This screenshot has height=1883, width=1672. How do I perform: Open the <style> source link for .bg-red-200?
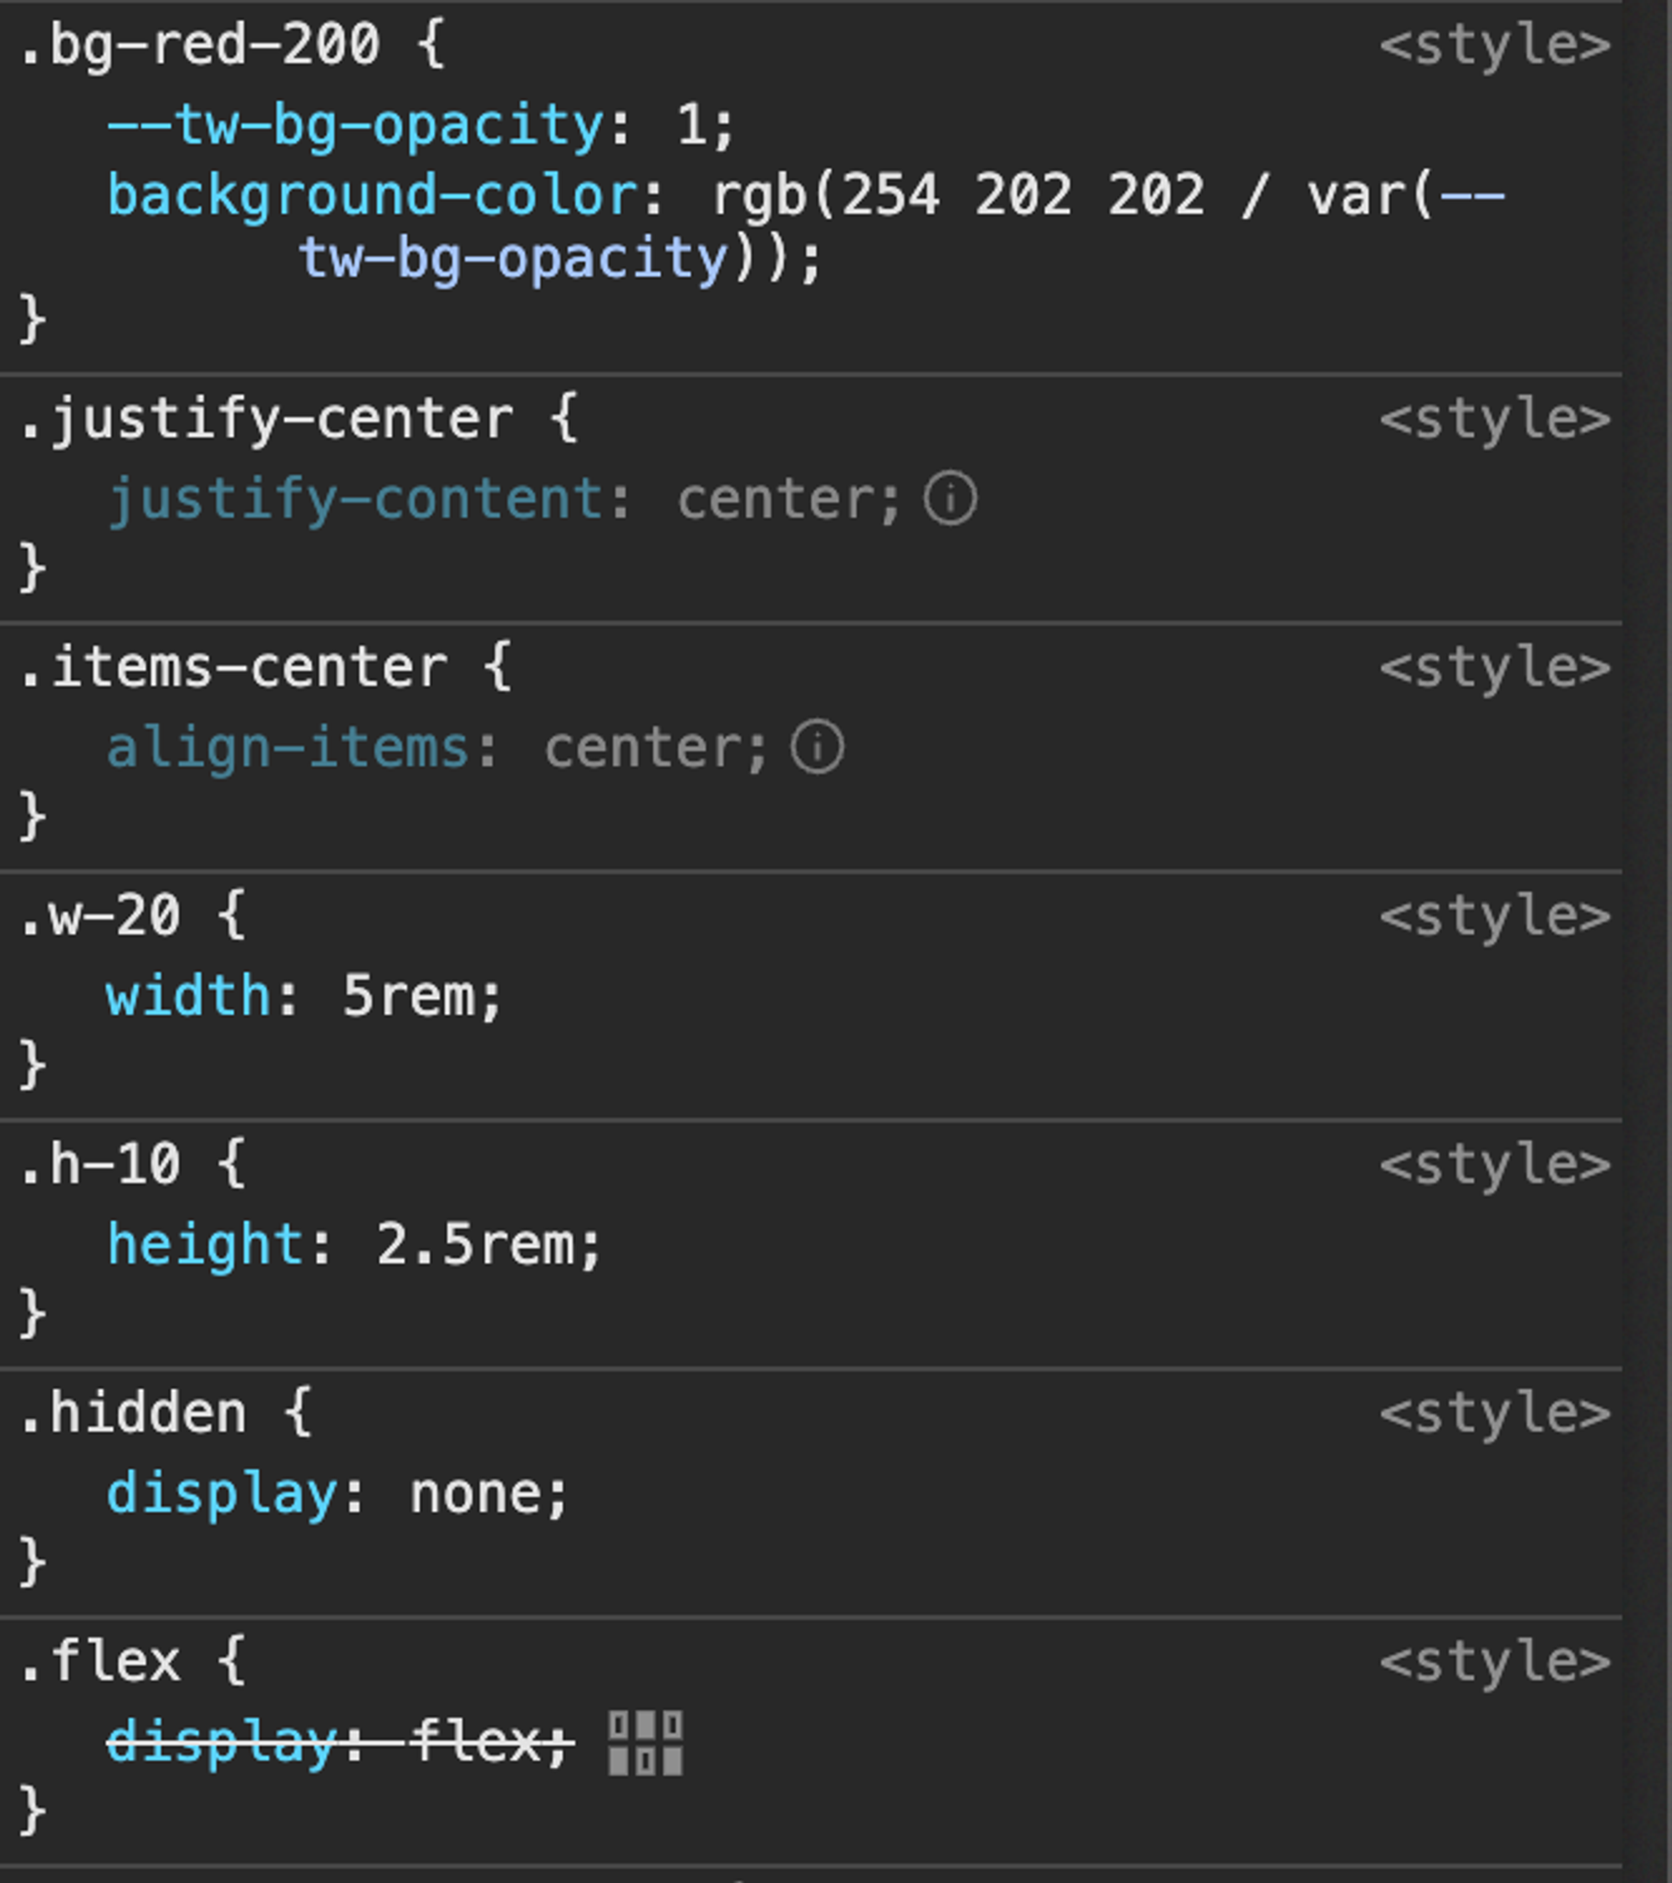pyautogui.click(x=1495, y=45)
